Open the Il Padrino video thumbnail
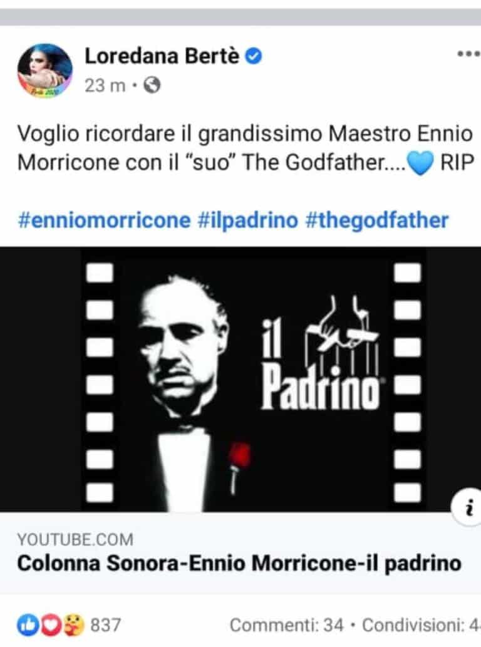 (x=240, y=379)
